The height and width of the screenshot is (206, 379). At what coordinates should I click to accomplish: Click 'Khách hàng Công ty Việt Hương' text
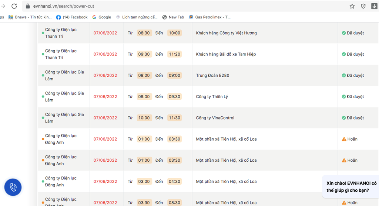pyautogui.click(x=226, y=33)
